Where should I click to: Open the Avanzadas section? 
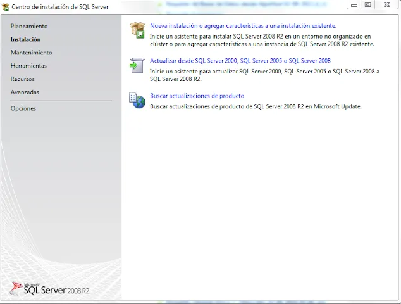(25, 92)
